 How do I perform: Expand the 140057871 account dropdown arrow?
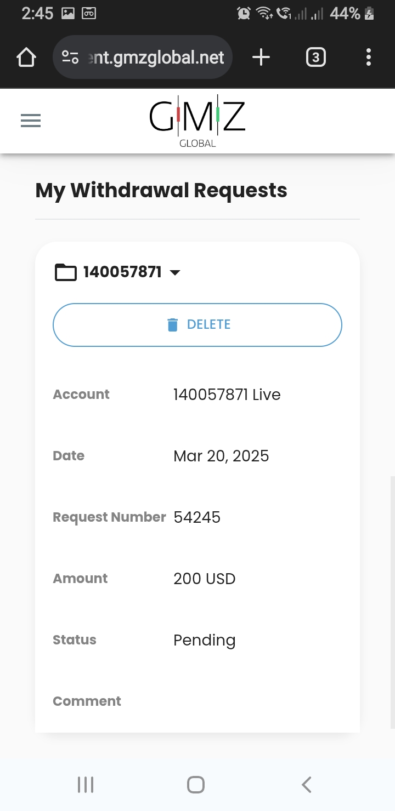click(175, 272)
